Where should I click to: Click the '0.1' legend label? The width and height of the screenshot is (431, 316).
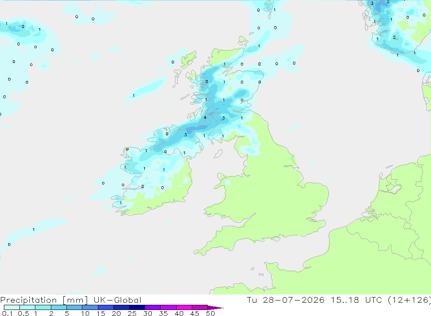(x=7, y=313)
